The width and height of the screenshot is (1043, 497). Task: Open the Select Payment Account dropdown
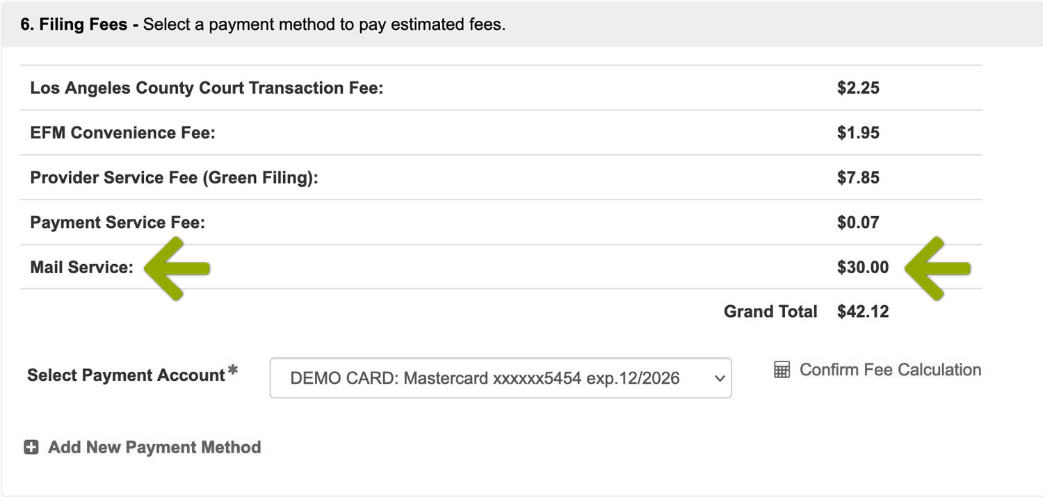(x=500, y=378)
